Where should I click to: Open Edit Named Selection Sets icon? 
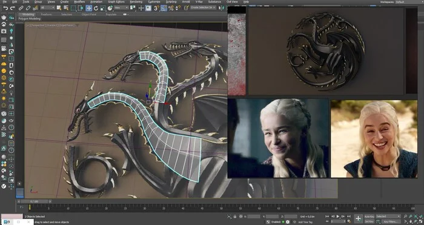click(x=187, y=8)
